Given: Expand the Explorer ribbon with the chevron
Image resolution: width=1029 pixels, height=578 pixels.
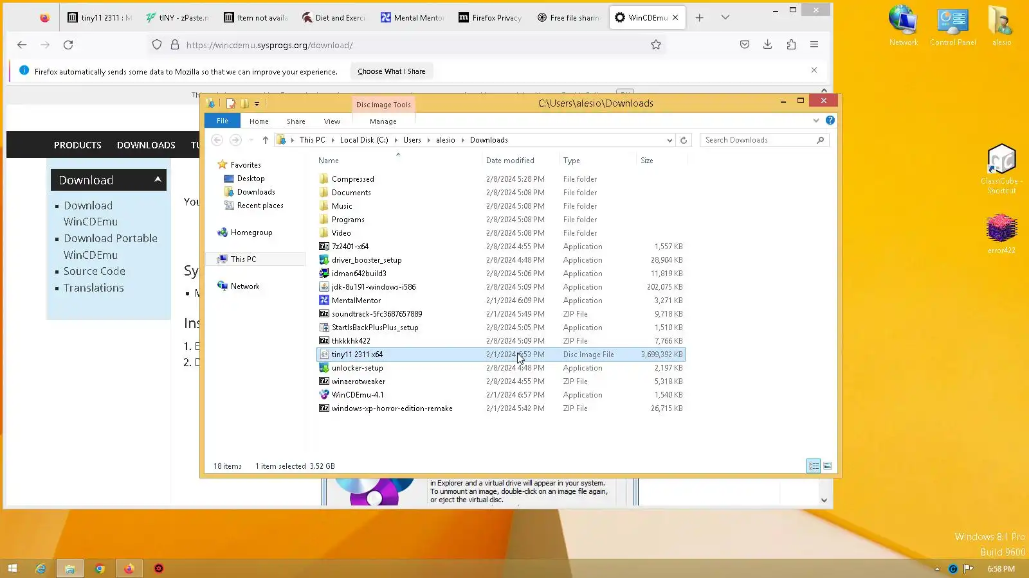Looking at the screenshot, I should pyautogui.click(x=816, y=120).
